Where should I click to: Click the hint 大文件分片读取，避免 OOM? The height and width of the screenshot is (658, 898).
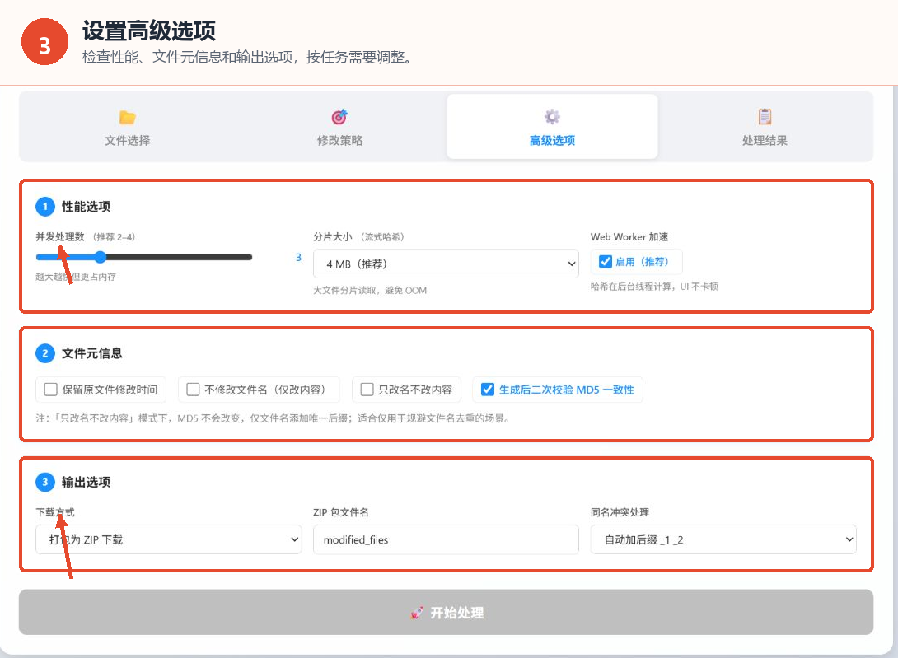370,291
